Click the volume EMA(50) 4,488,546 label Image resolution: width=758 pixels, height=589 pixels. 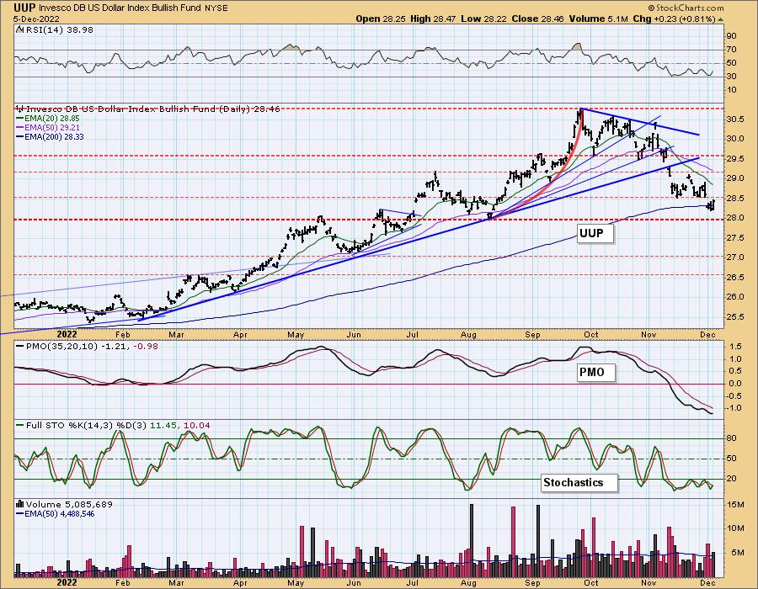point(55,513)
